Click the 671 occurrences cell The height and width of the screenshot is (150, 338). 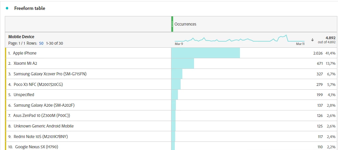(320, 63)
